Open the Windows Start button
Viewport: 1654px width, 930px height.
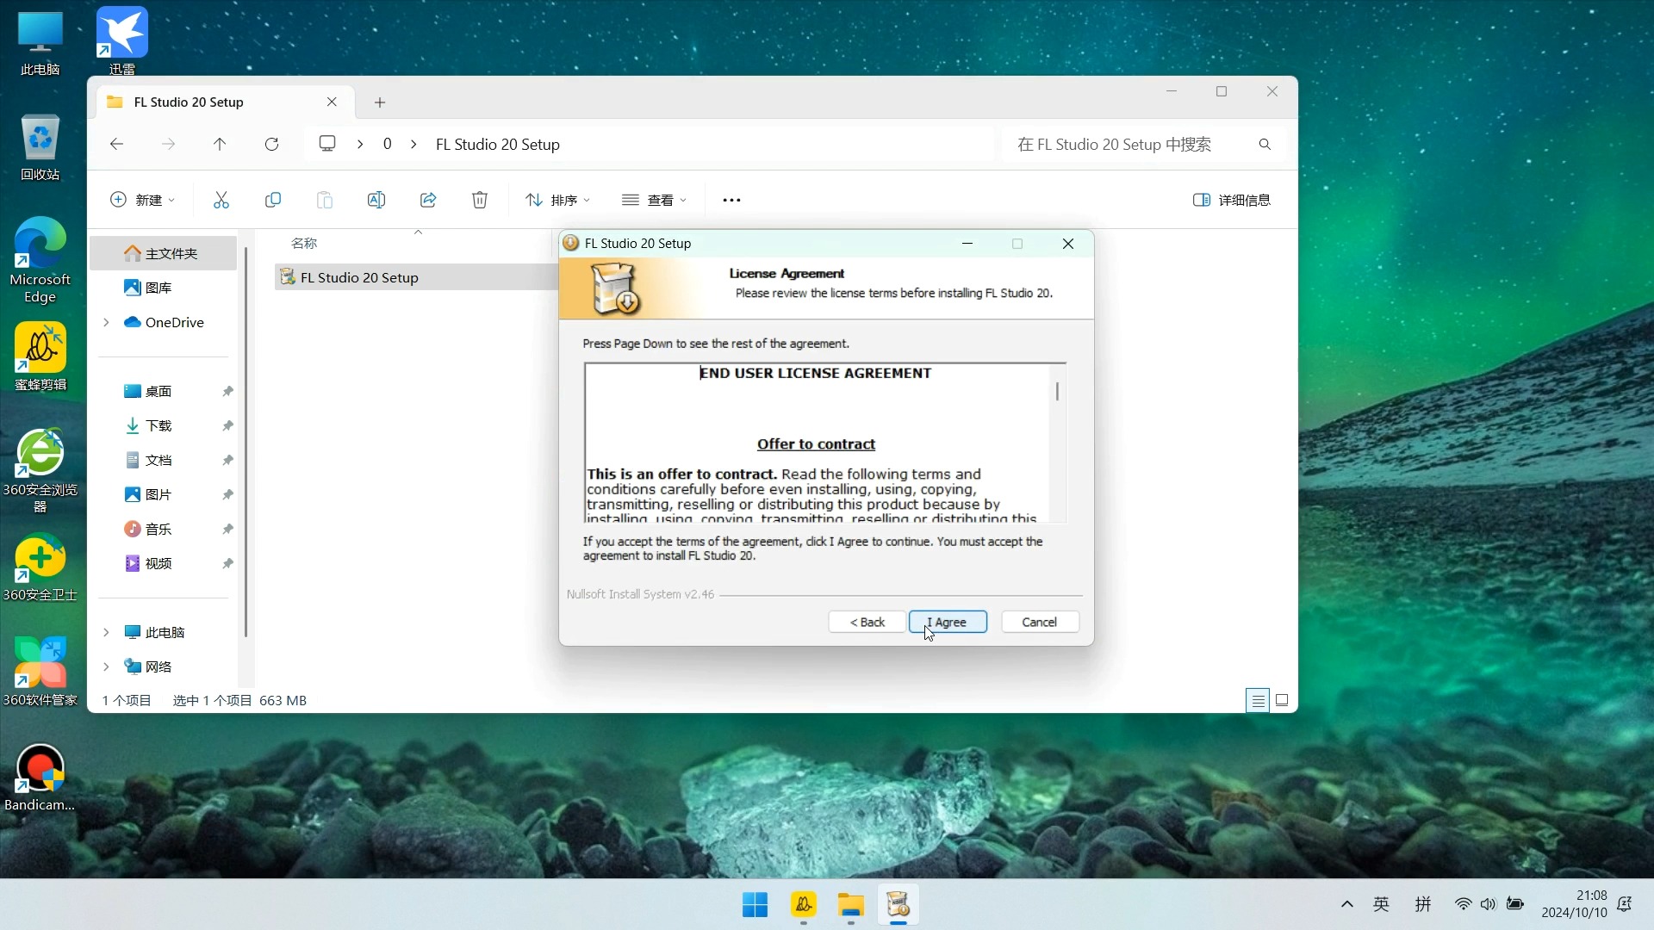tap(755, 905)
